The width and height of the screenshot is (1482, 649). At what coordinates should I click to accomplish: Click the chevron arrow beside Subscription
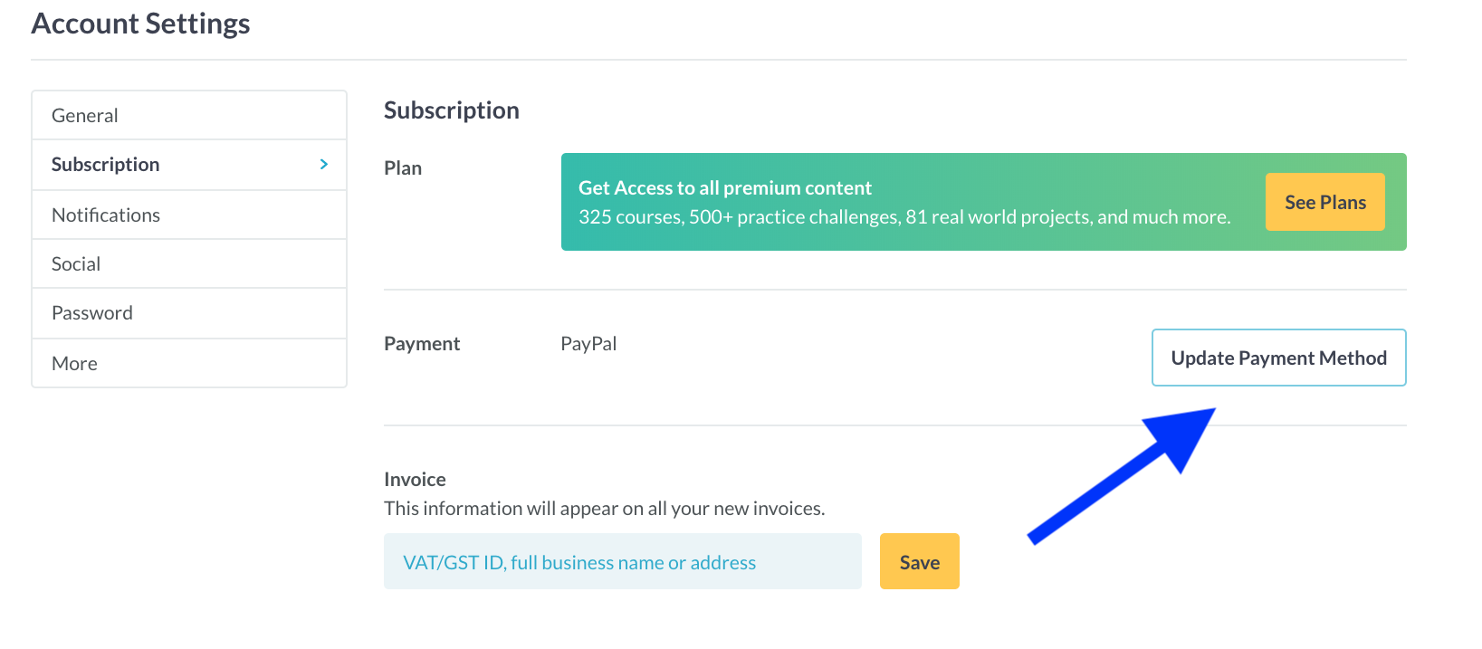324,164
